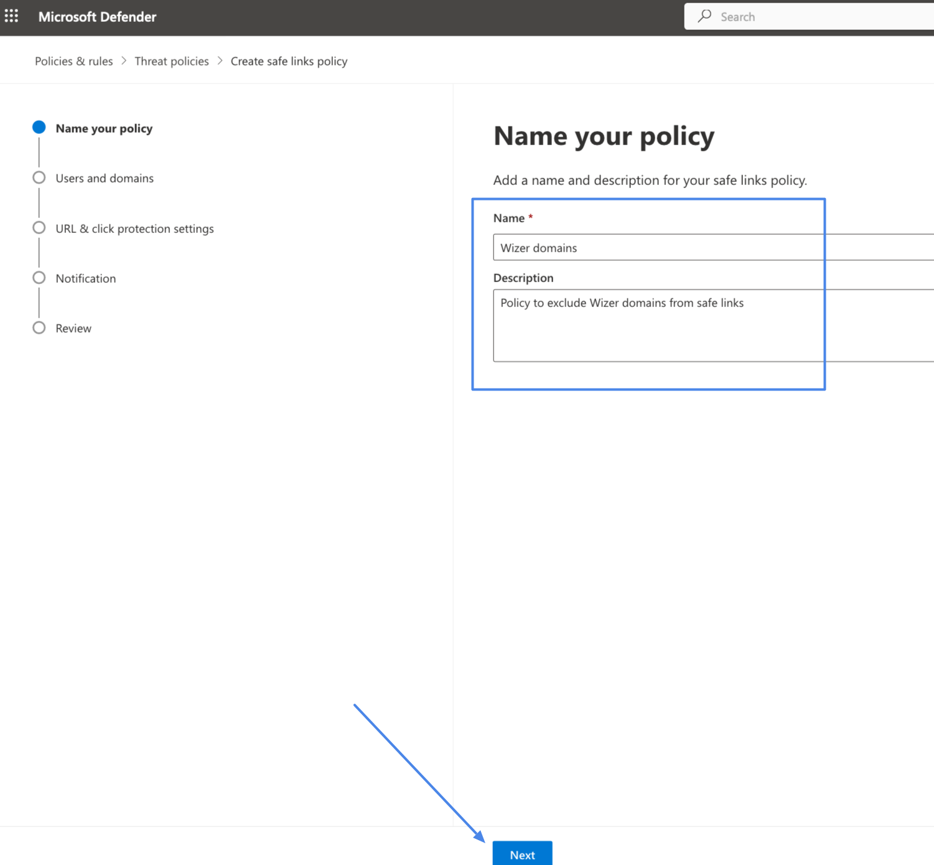Select the Users and domains wizard step
934x865 pixels.
tap(104, 178)
